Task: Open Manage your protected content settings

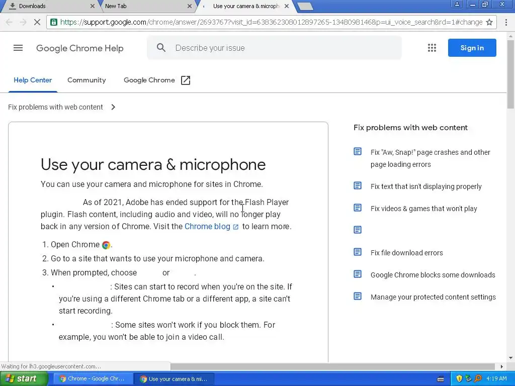Action: pyautogui.click(x=433, y=297)
